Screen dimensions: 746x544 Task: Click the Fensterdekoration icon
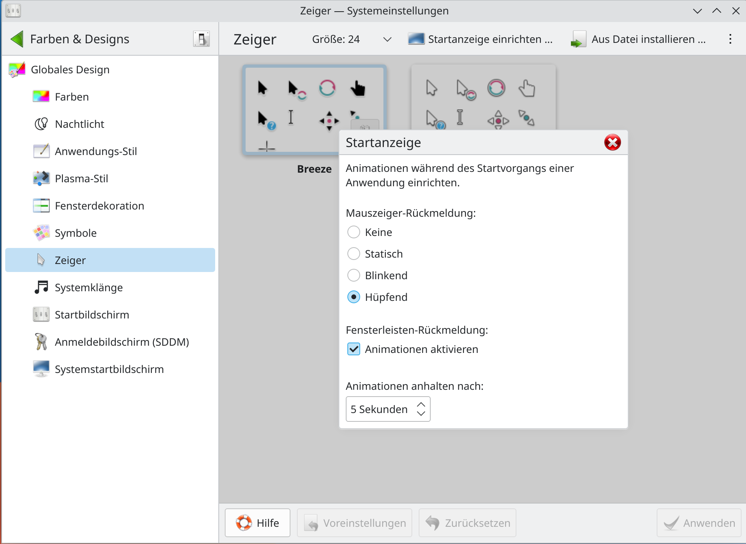[x=41, y=206]
